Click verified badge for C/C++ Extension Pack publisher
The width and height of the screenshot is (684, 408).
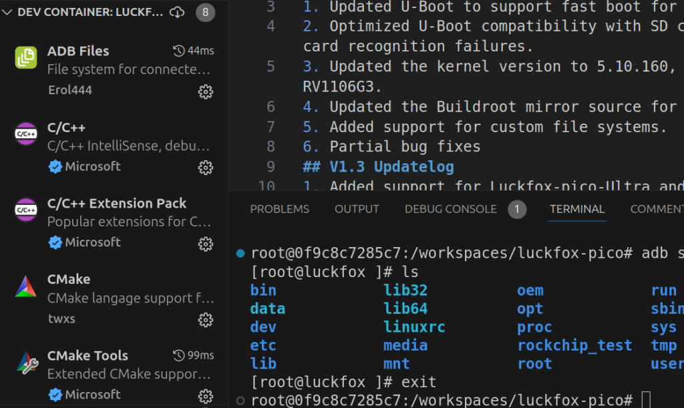(x=55, y=242)
